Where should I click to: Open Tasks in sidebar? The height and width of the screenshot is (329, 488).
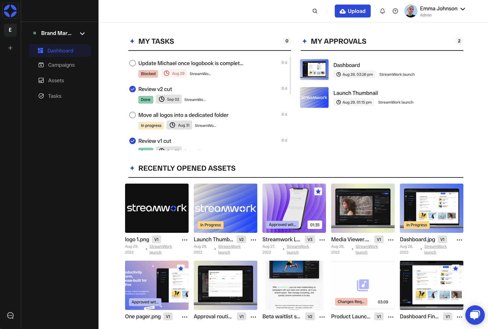(x=60, y=96)
